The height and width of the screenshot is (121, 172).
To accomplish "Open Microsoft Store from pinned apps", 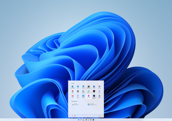I will pyautogui.click(x=89, y=87).
